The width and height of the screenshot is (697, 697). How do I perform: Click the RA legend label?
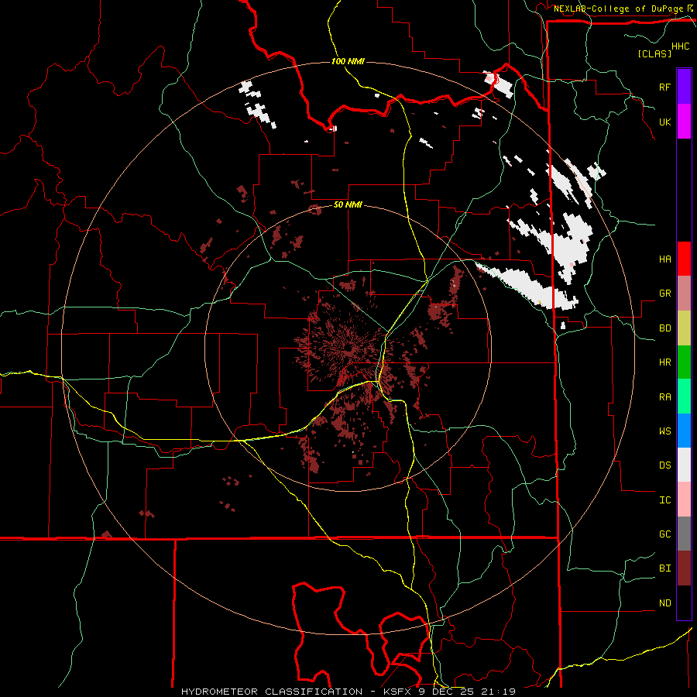664,397
